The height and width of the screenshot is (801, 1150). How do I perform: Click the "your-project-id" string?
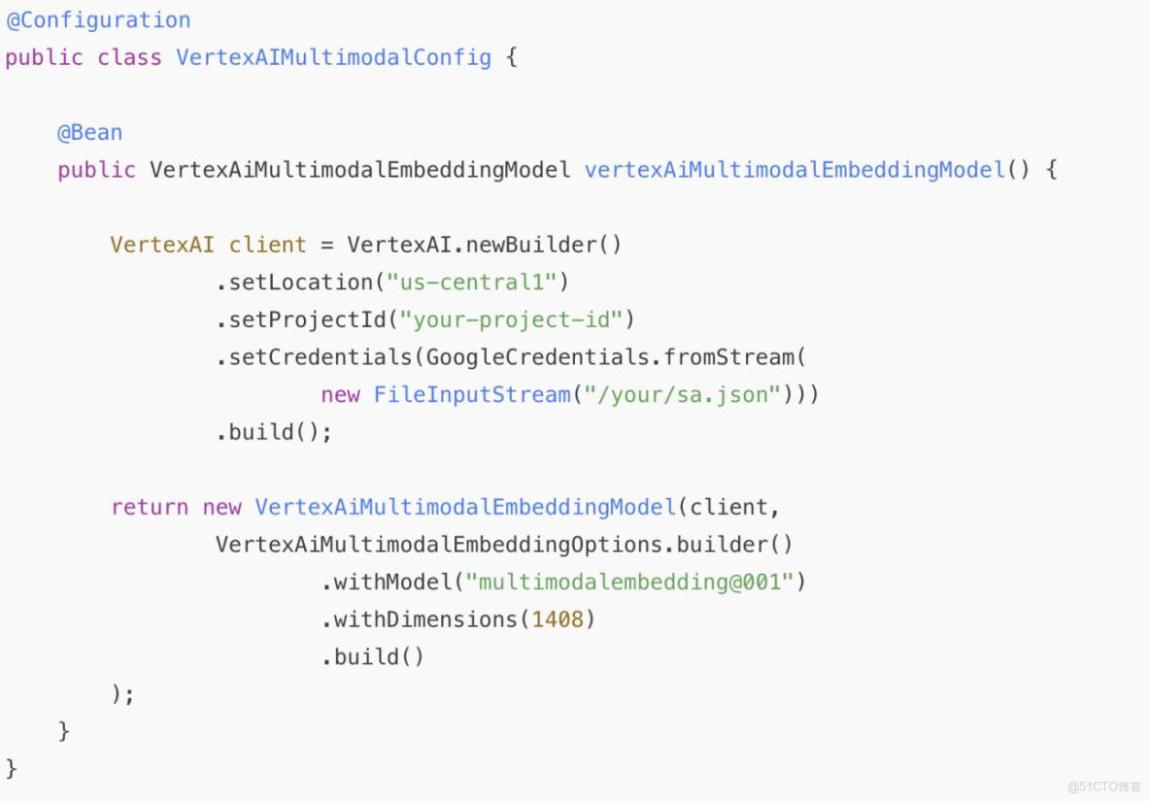(x=510, y=319)
